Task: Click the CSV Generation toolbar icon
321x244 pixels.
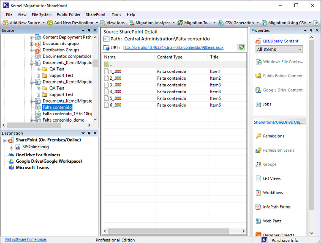Action: [221, 23]
